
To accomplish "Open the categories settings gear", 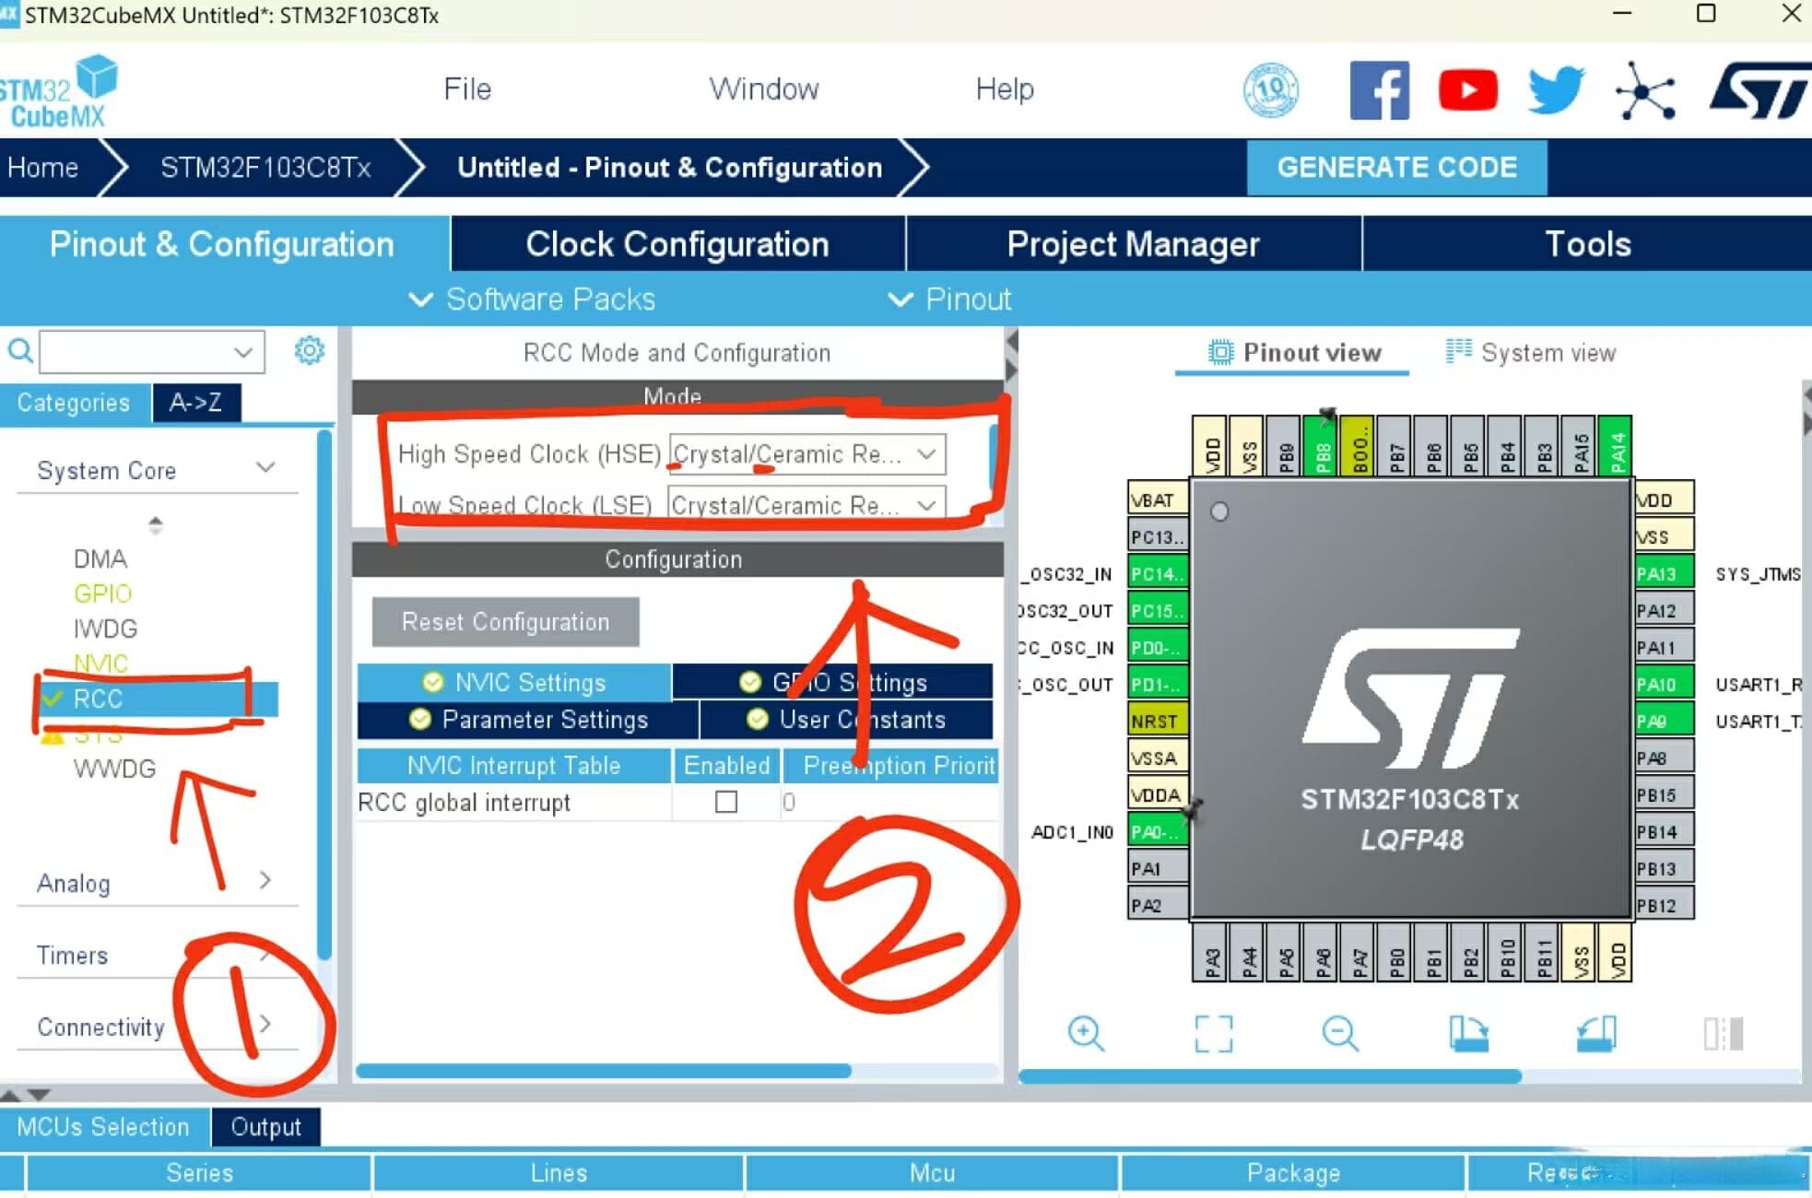I will (309, 350).
